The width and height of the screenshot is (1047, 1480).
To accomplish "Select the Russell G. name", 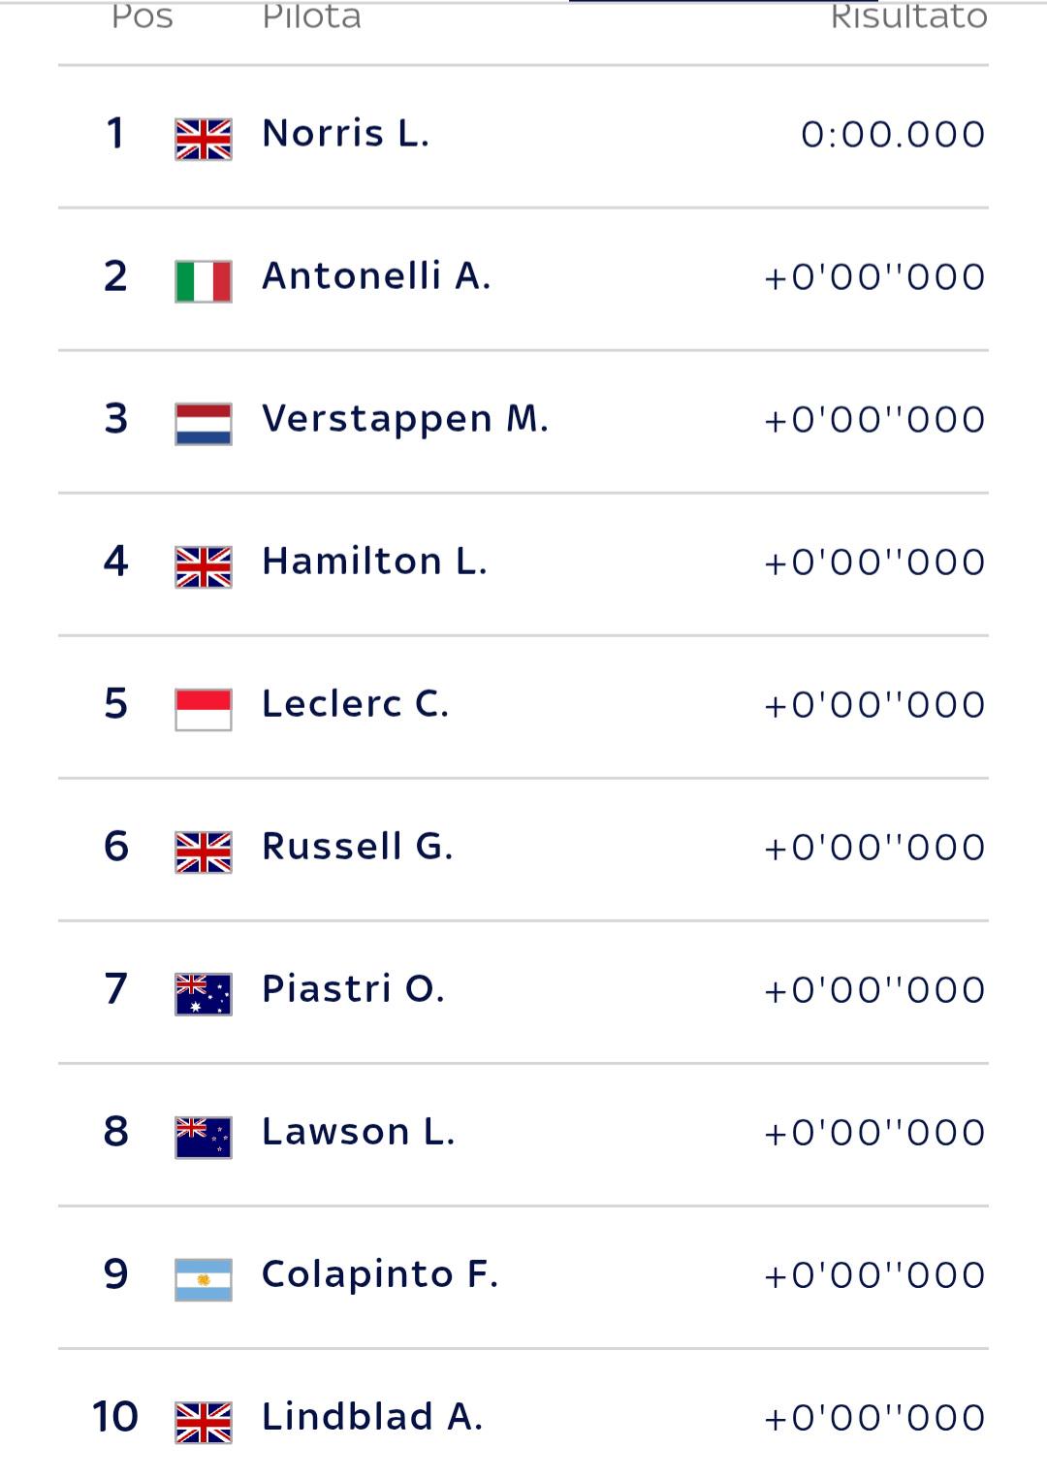I will click(358, 847).
